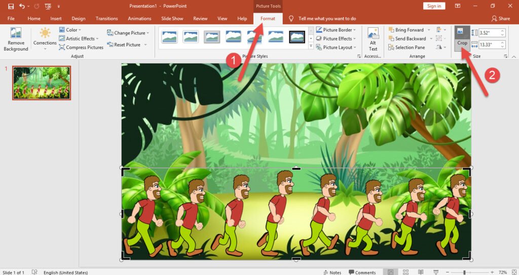Screen dimensions: 519x275
Task: Click the Save icon in title bar
Action: click(x=11, y=6)
